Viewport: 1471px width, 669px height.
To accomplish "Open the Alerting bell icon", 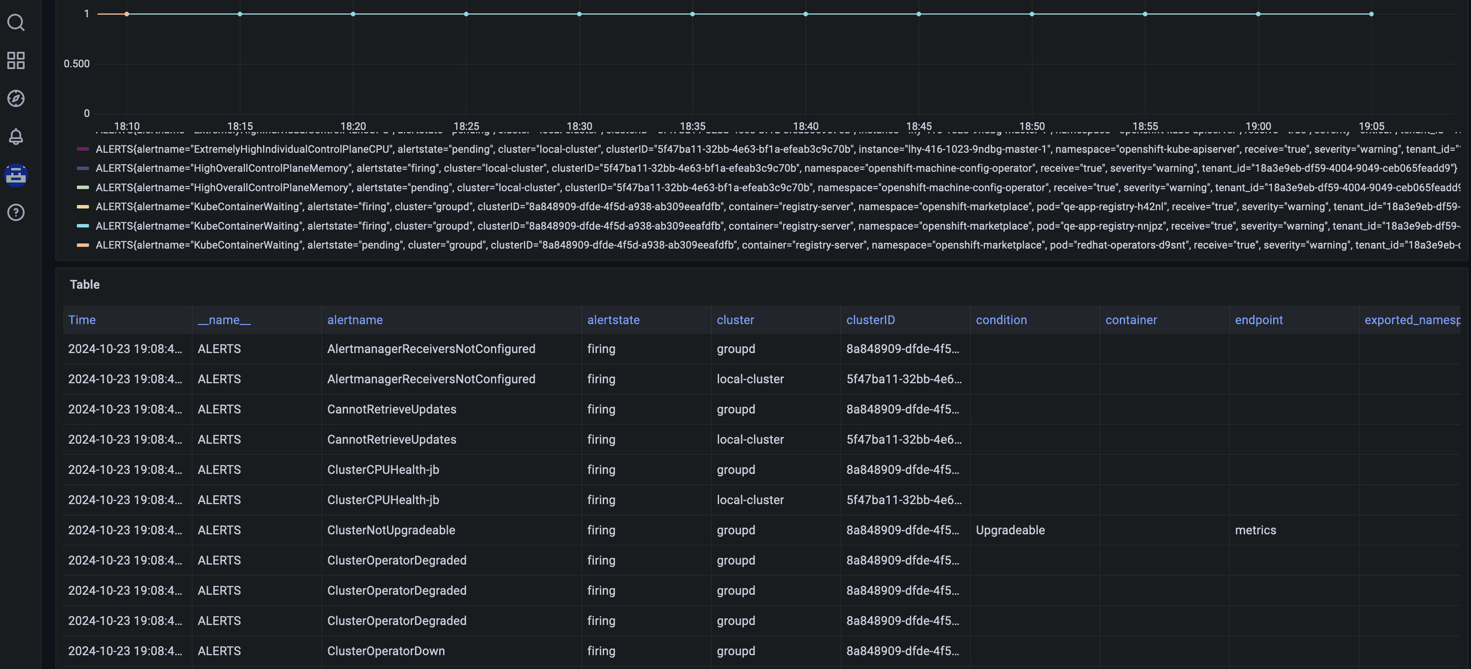I will click(16, 136).
